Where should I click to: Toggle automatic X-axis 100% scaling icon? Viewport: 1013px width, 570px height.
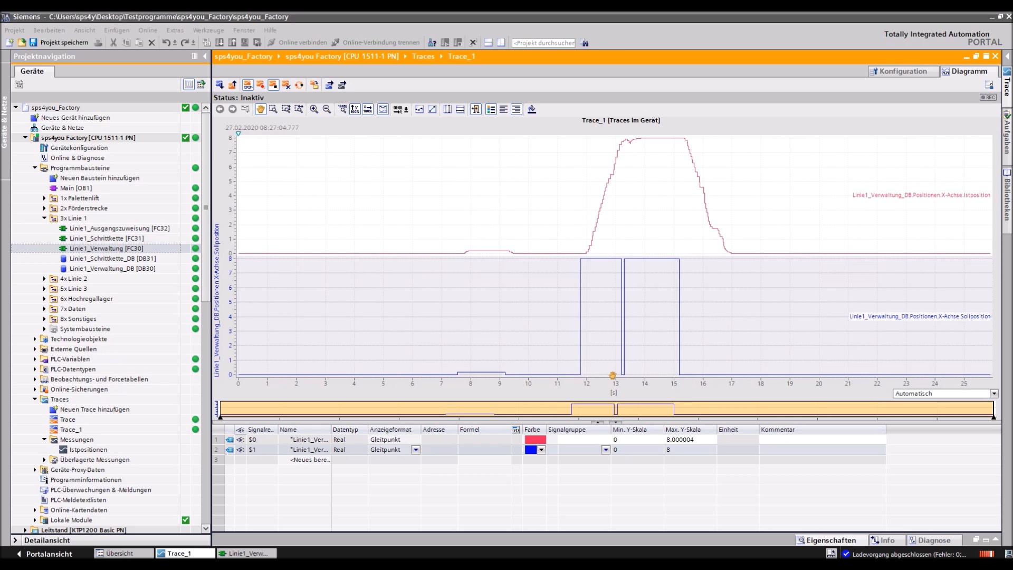pyautogui.click(x=368, y=109)
